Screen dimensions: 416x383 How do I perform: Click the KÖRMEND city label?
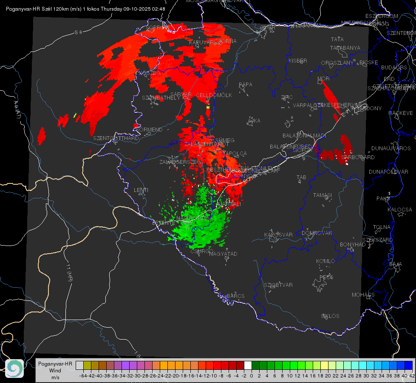[150, 130]
